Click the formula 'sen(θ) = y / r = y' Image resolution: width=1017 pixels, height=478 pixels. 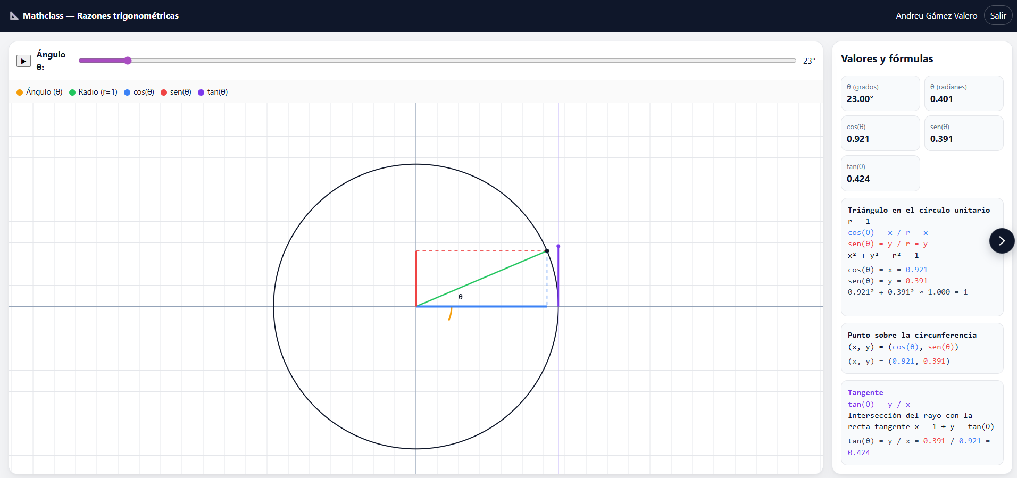(x=888, y=244)
